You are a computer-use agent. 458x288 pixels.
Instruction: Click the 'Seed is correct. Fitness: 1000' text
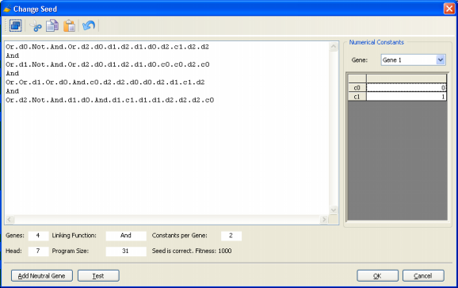coord(192,251)
